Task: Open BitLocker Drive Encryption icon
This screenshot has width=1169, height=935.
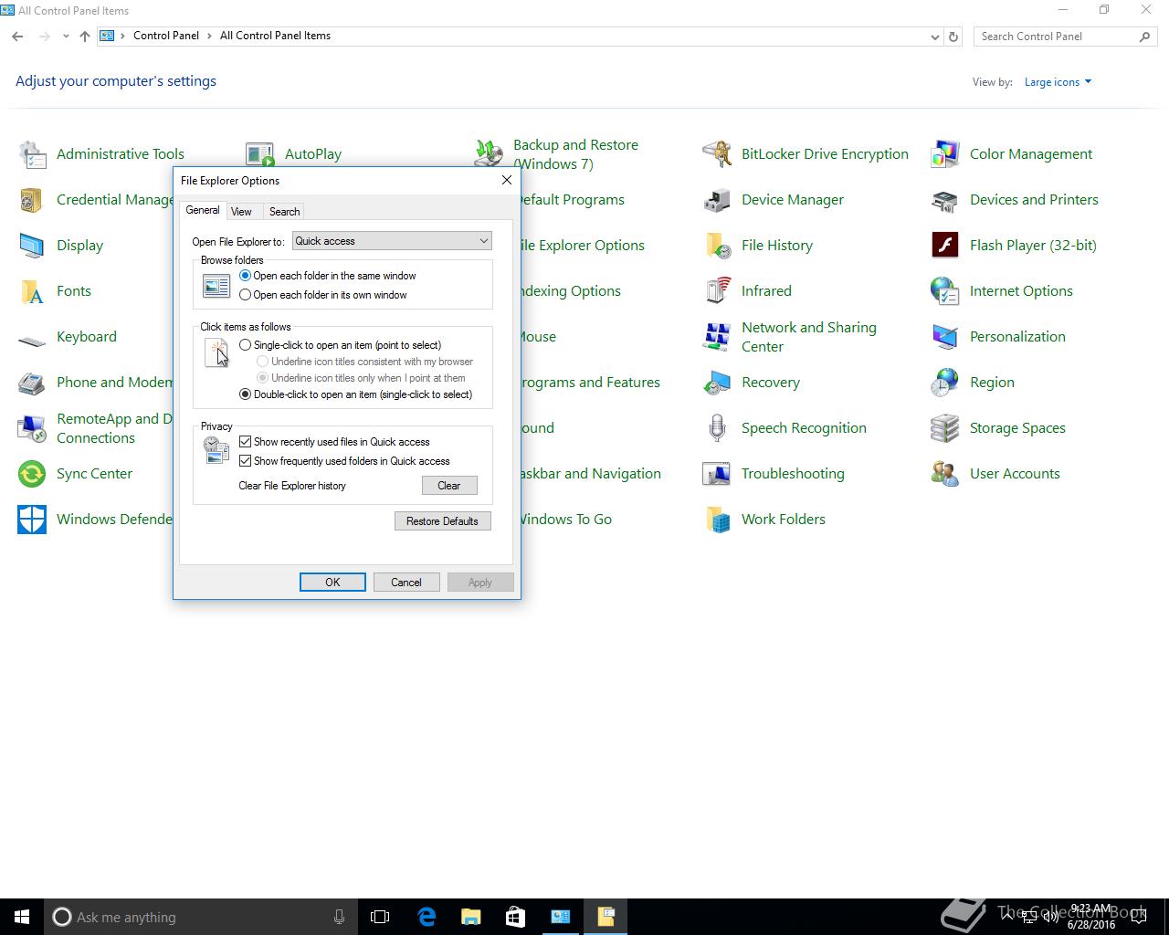Action: (717, 154)
